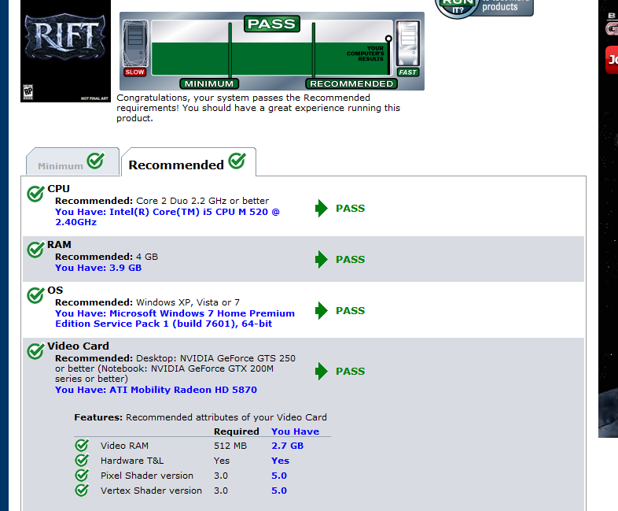Click the green arrow in RAM row

click(x=322, y=260)
